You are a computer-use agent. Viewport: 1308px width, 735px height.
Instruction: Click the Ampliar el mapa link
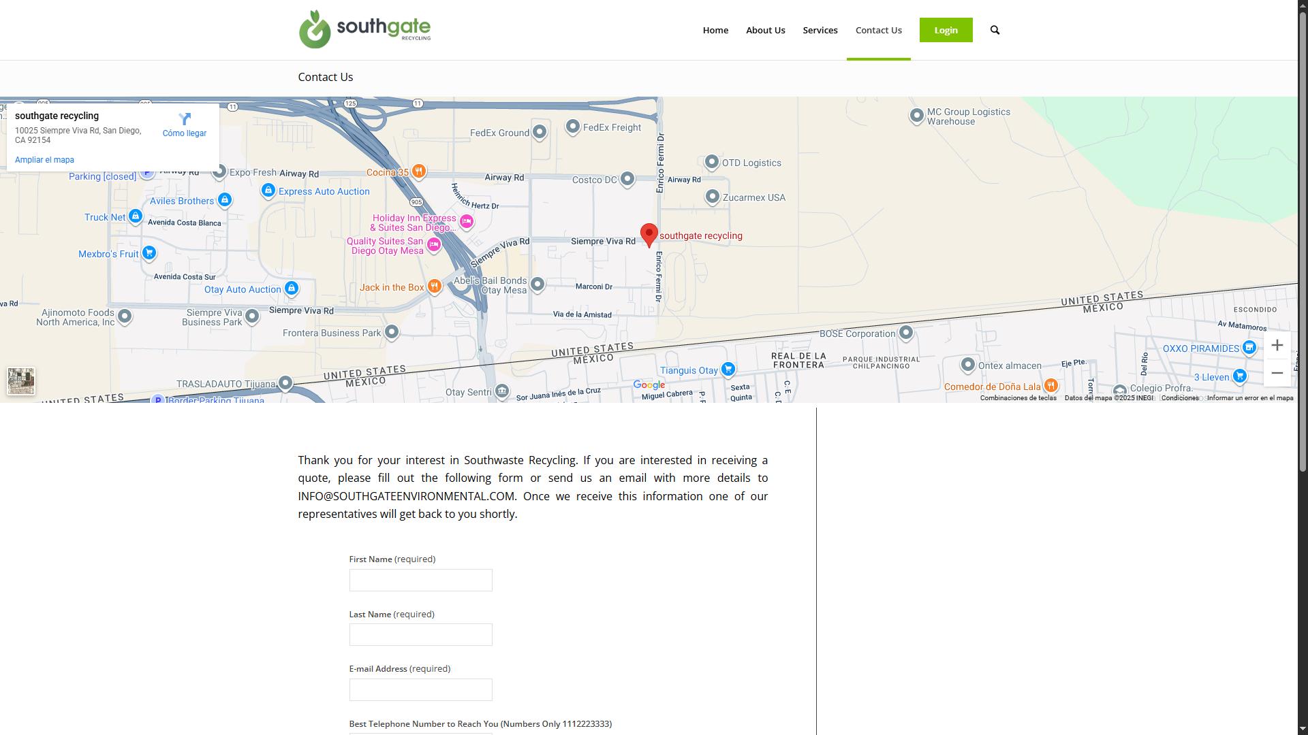[x=44, y=160]
